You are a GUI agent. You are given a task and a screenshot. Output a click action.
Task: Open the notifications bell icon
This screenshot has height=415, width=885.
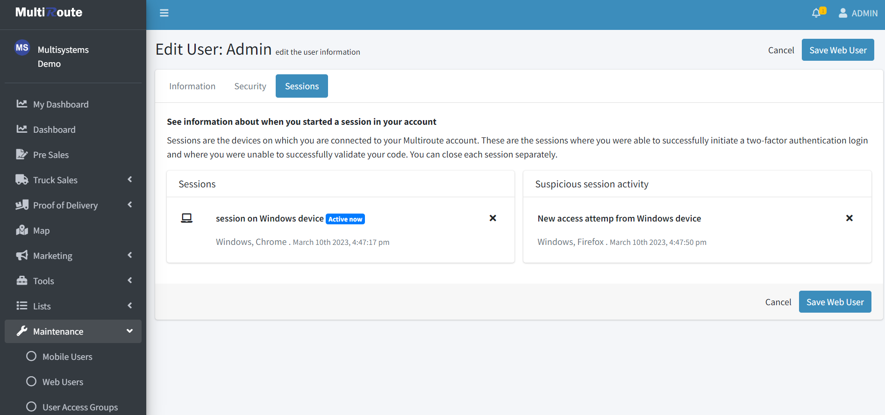[x=816, y=13]
